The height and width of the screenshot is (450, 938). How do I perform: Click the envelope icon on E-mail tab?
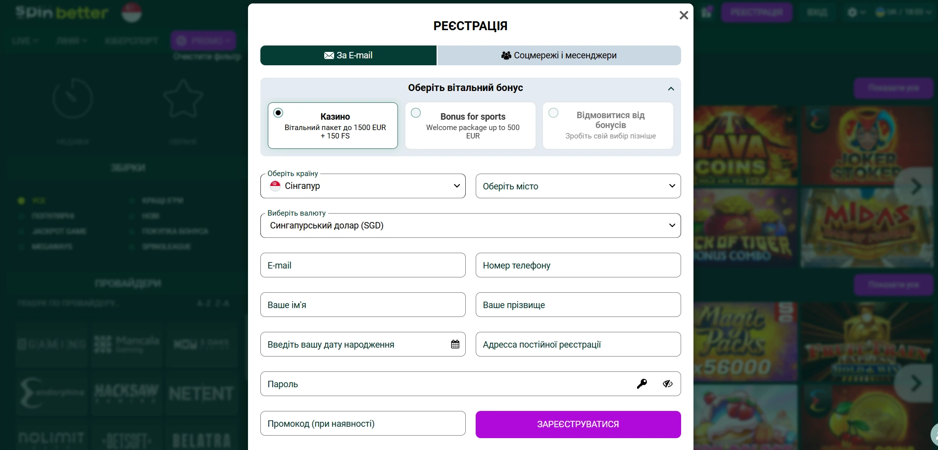click(x=329, y=55)
